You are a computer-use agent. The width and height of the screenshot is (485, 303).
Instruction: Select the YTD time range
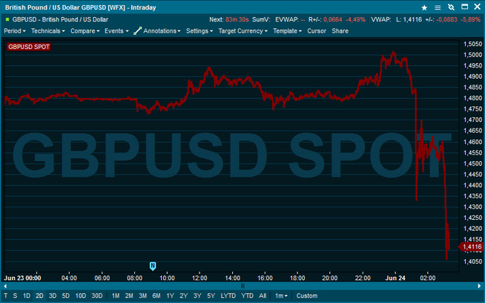247,296
